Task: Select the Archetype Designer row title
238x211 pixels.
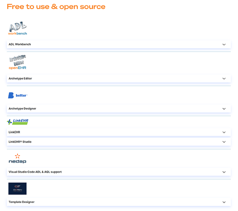Action: 22,108
